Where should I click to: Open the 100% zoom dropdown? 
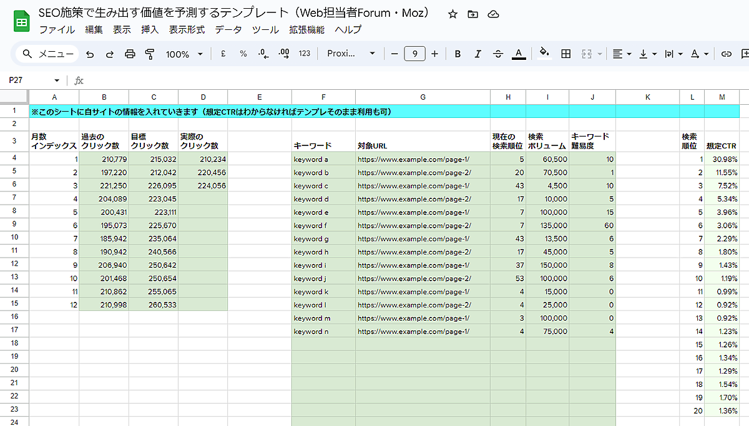(x=184, y=54)
